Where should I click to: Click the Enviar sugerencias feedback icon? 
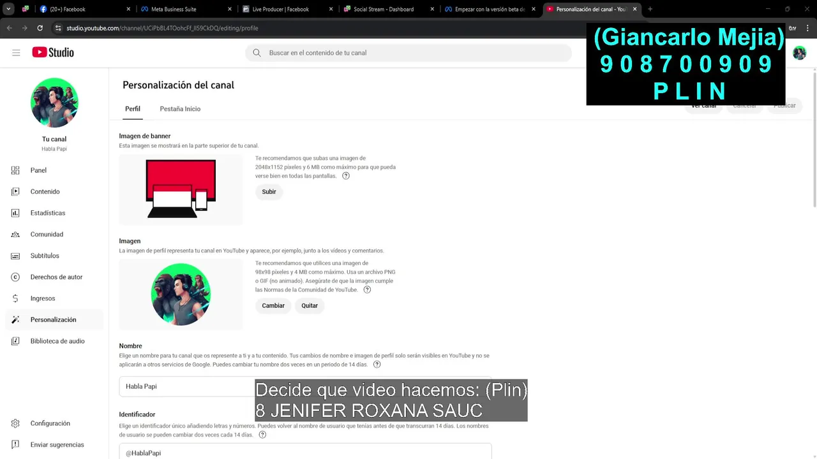(15, 445)
